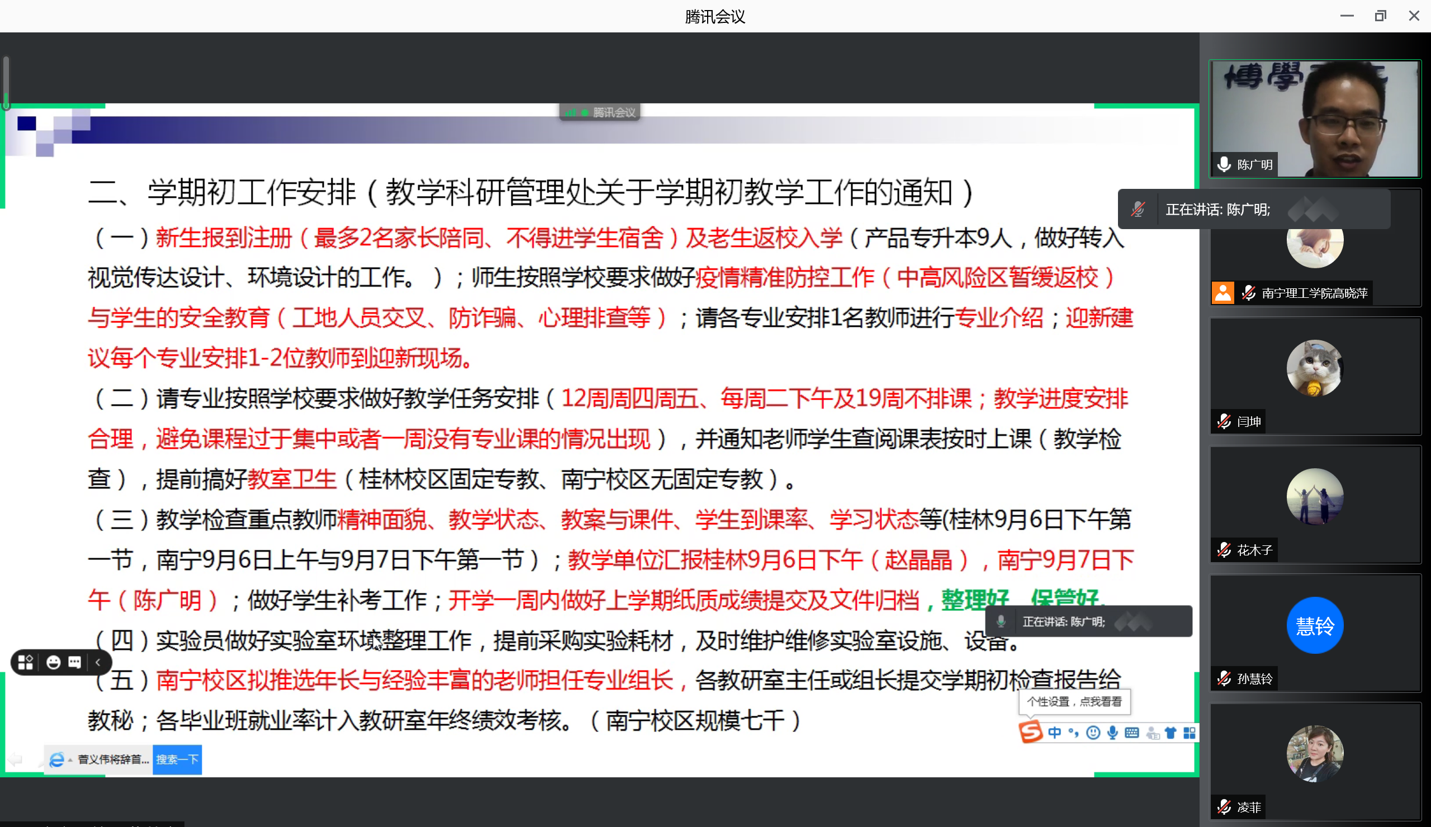The image size is (1431, 827).
Task: Open Sogou toolbox grid icon
Action: [x=1190, y=733]
